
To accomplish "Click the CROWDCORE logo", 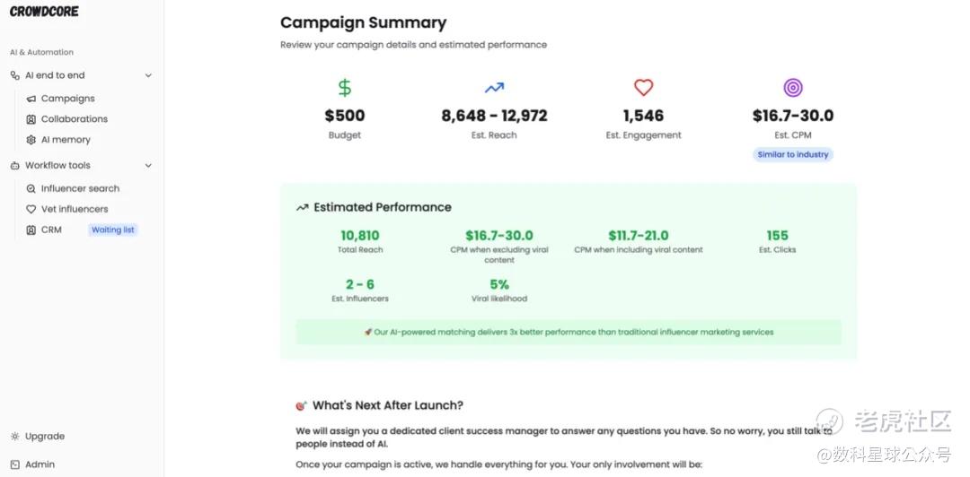I will click(44, 11).
